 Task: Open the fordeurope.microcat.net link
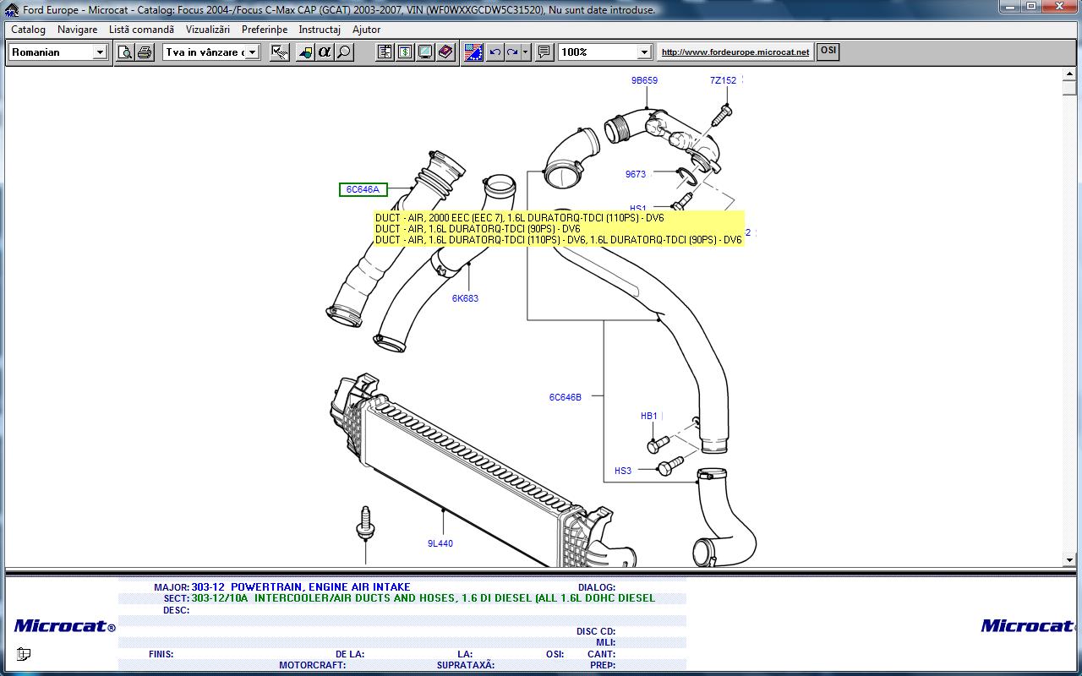(x=735, y=52)
